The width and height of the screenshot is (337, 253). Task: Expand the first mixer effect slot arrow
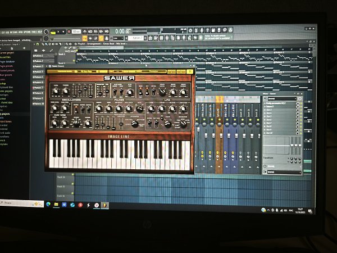[265, 105]
